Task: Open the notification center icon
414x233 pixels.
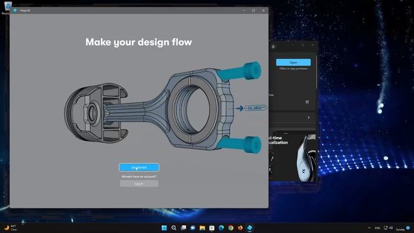Action: [x=408, y=228]
